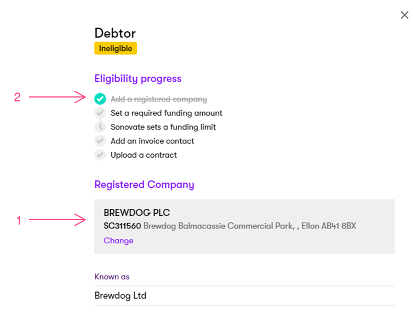
Task: Click the Change link for registered company
Action: (x=118, y=240)
